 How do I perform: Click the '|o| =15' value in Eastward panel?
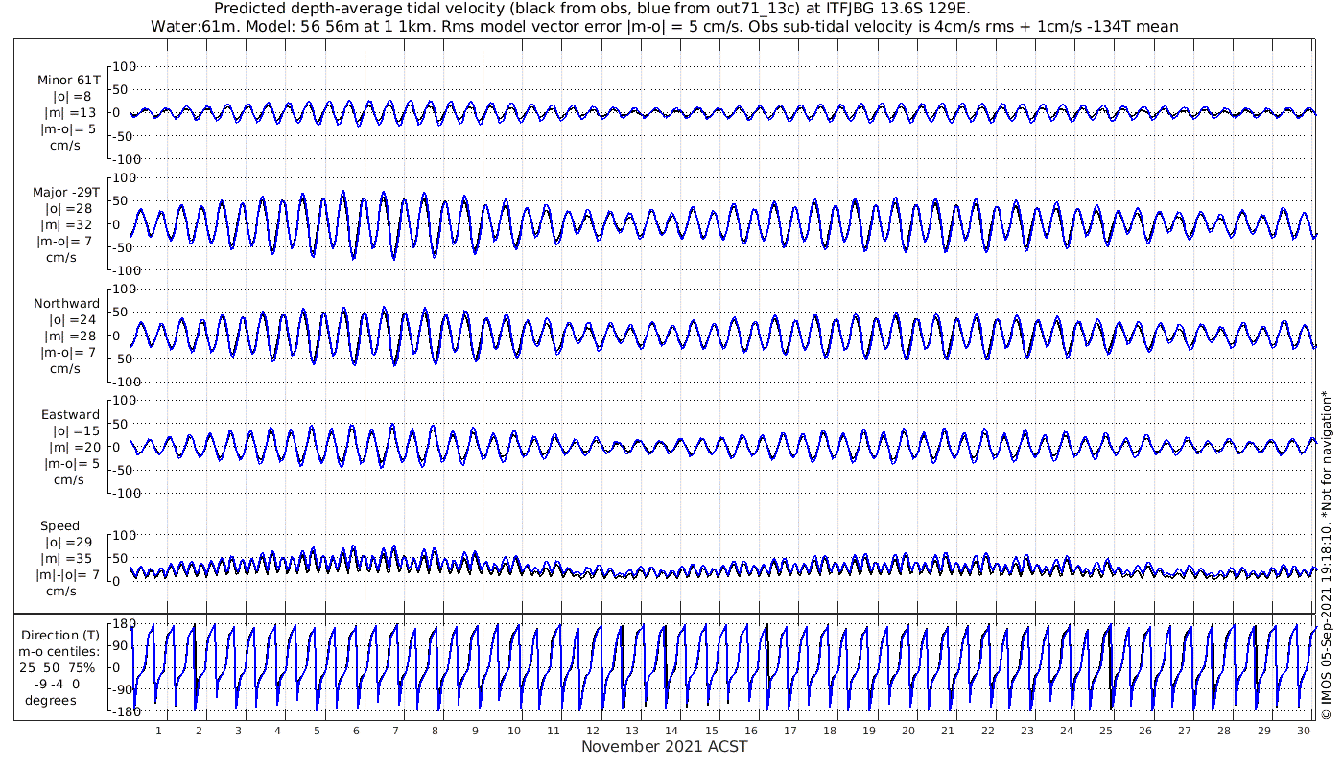(x=74, y=431)
